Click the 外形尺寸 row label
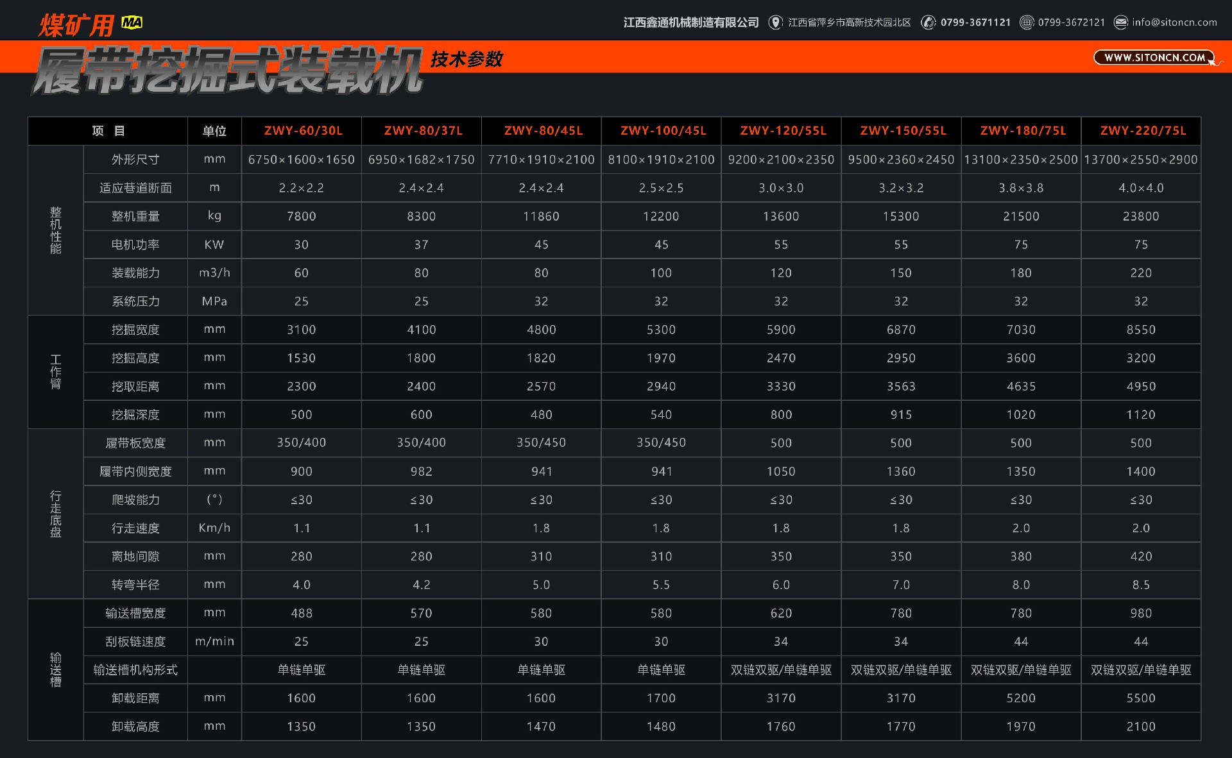Viewport: 1232px width, 758px height. tap(135, 160)
